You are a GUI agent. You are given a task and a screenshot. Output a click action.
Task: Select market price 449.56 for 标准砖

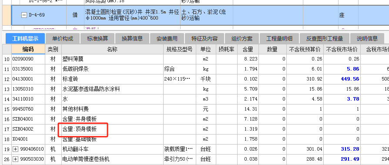[342, 79]
